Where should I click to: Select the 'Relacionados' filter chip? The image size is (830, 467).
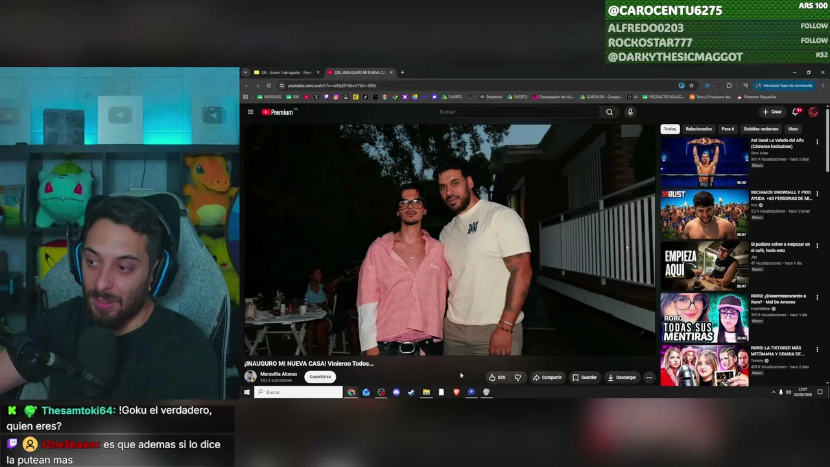[x=698, y=129]
